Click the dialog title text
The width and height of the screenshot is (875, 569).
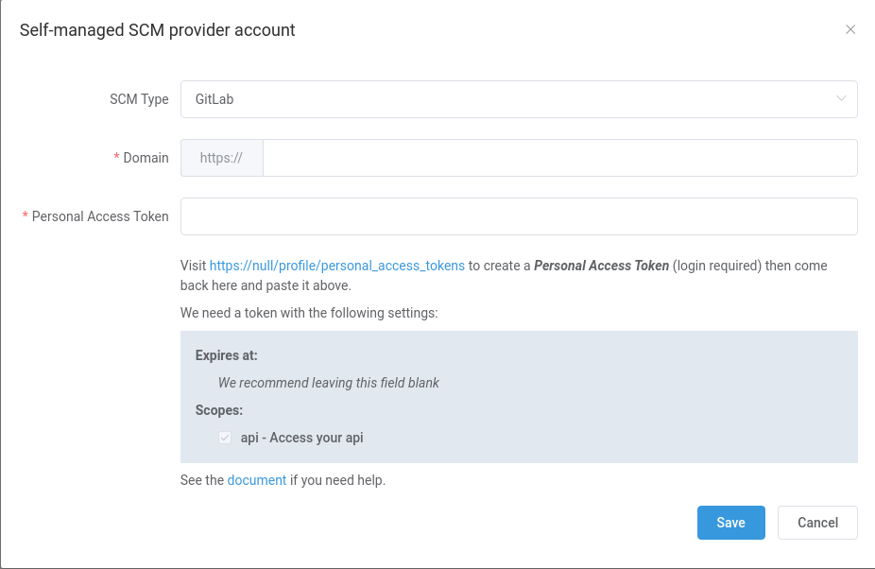click(x=158, y=30)
